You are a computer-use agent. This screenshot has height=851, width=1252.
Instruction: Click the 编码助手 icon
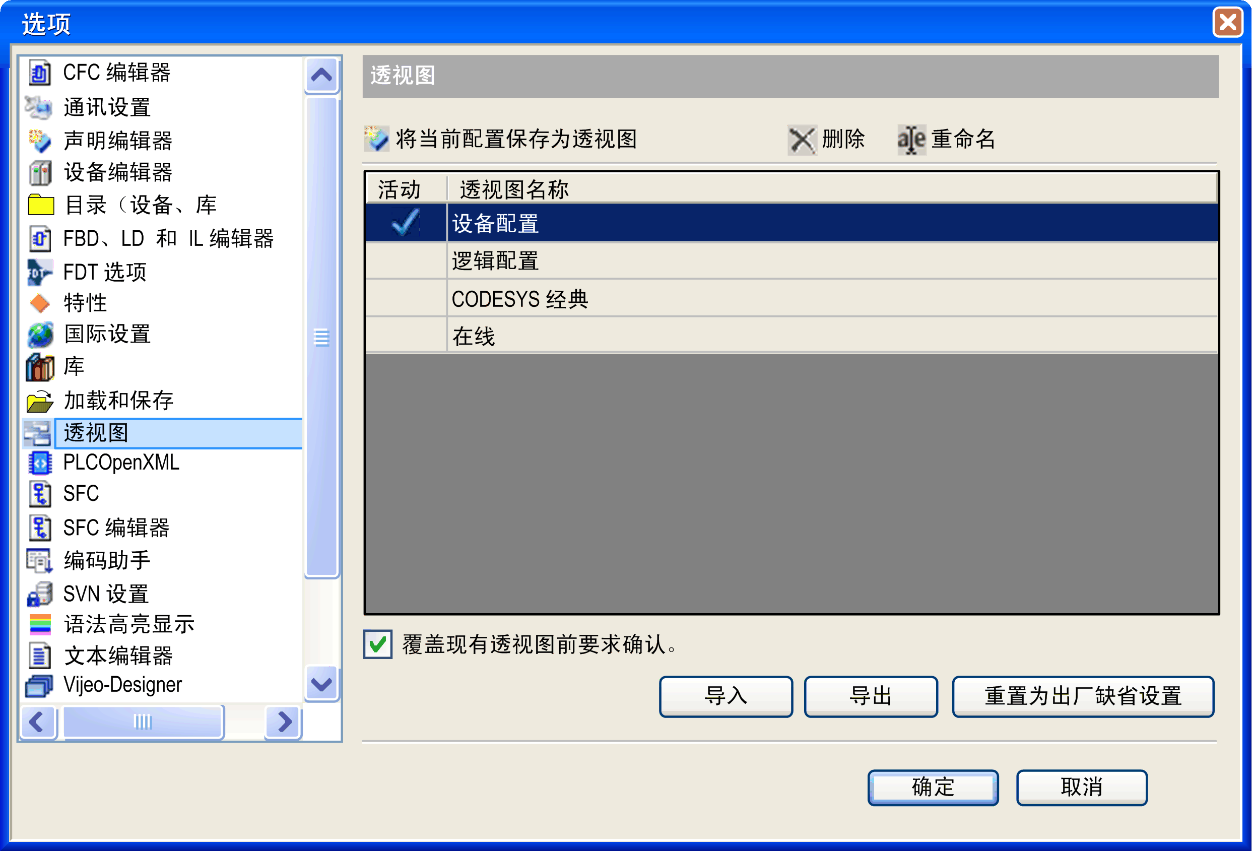click(40, 561)
